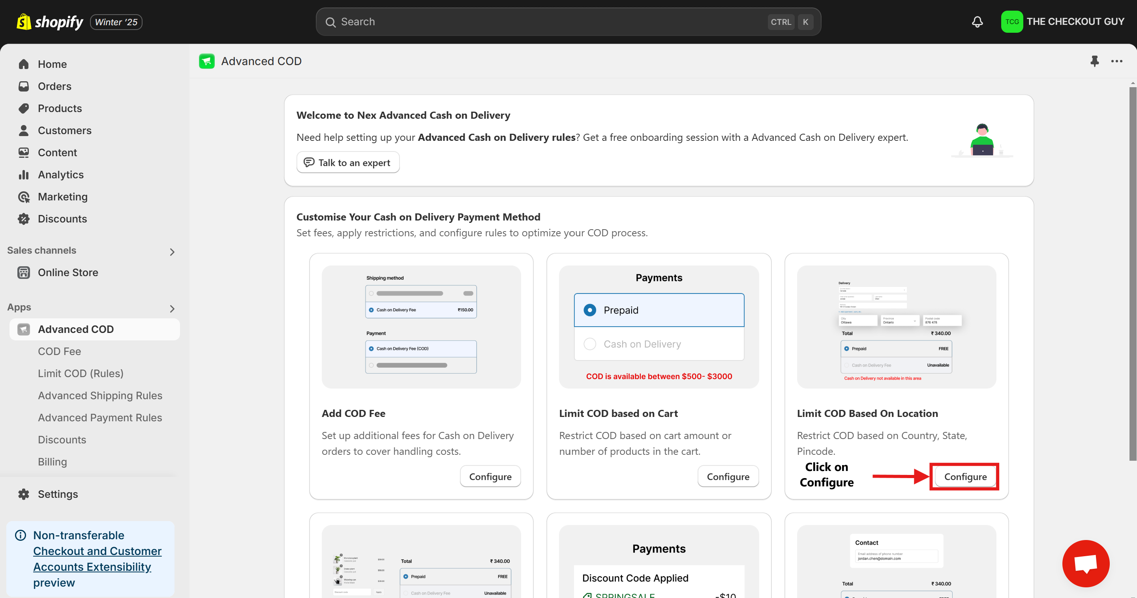Select the Prepaid radio option
The height and width of the screenshot is (598, 1137).
[x=590, y=310]
